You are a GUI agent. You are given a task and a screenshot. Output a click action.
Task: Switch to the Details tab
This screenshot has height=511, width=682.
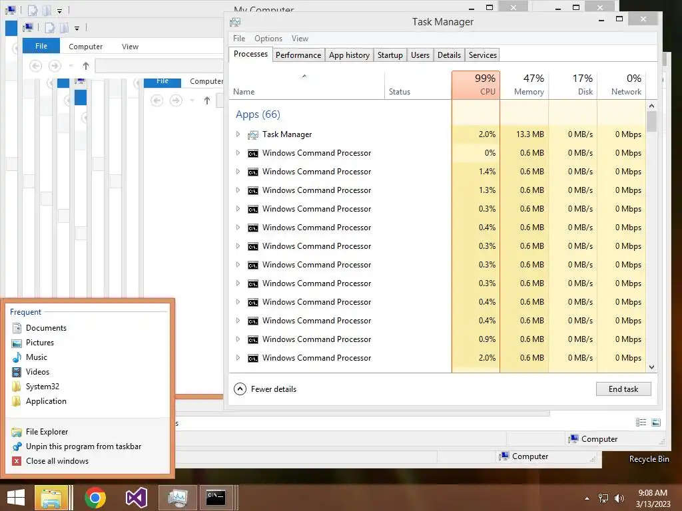pos(449,55)
